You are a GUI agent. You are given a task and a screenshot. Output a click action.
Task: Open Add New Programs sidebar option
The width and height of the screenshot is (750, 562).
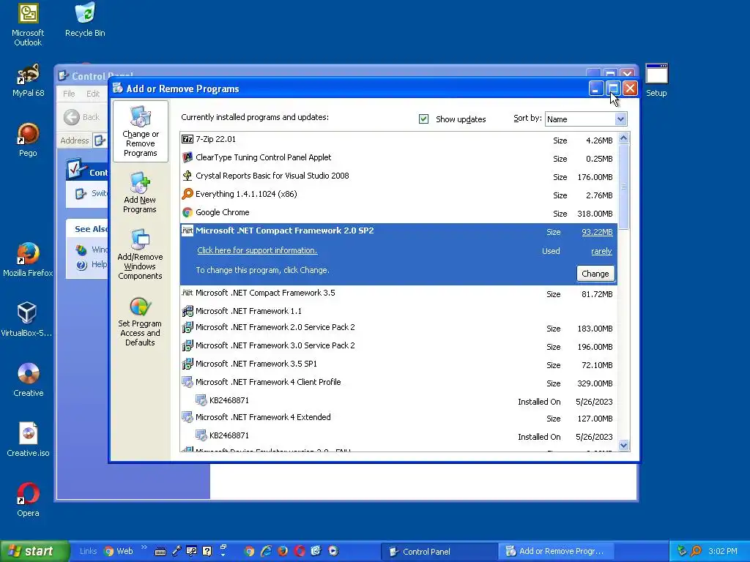pos(140,192)
